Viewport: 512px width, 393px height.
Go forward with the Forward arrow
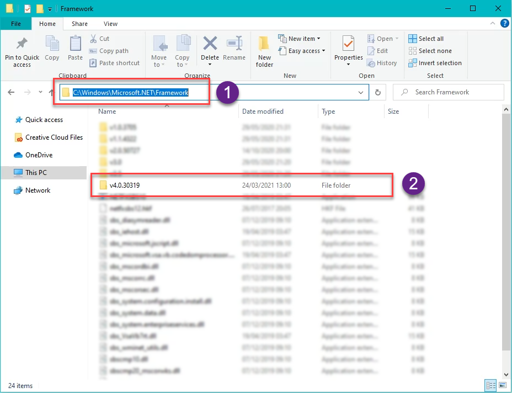(28, 92)
